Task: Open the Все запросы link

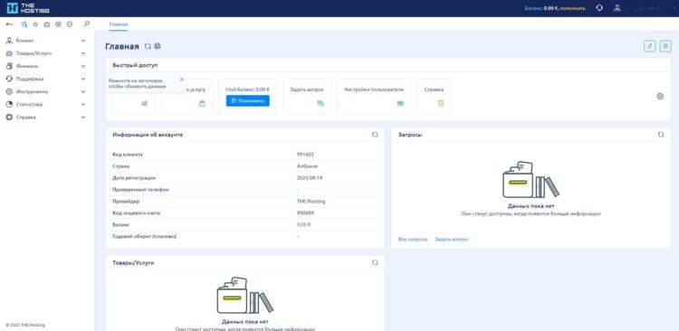Action: click(413, 240)
